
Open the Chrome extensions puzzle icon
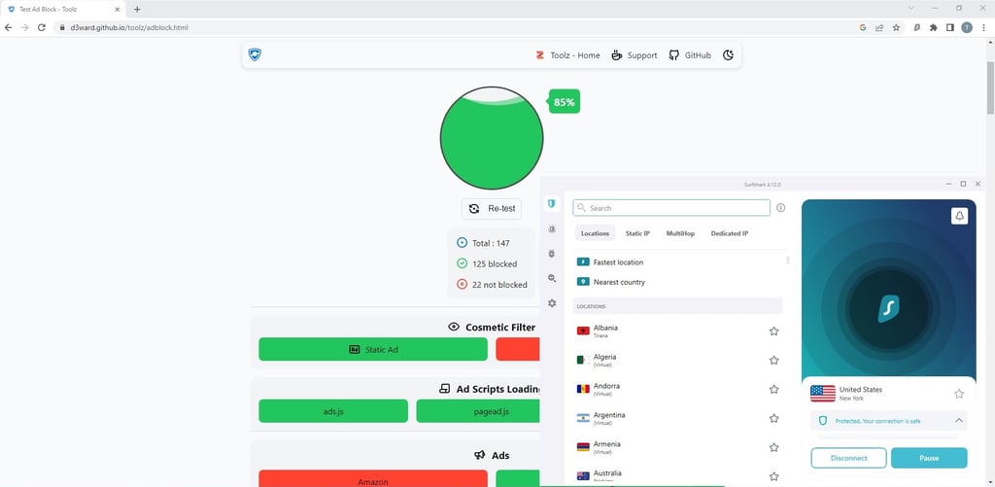pyautogui.click(x=934, y=27)
